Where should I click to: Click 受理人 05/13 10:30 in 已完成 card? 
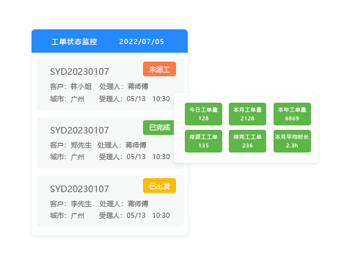[134, 157]
